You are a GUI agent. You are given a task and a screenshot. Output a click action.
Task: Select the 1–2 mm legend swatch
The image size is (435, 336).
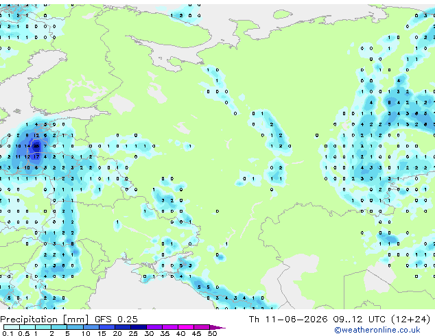pyautogui.click(x=43, y=327)
